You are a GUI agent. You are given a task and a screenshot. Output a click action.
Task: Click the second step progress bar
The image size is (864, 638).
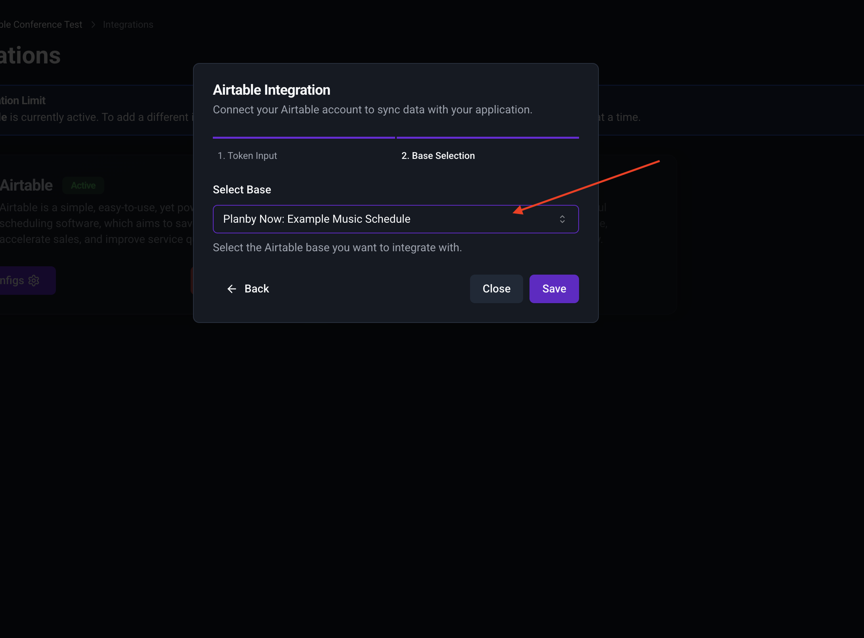(x=487, y=138)
